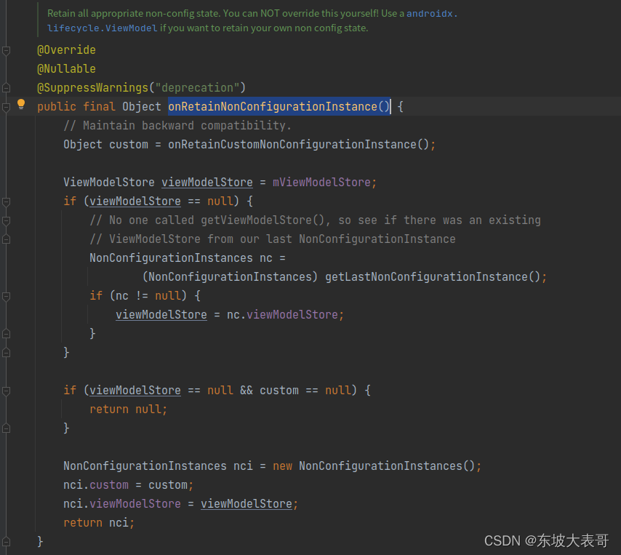Click the 'final' keyword
The image size is (621, 555).
pyautogui.click(x=99, y=107)
